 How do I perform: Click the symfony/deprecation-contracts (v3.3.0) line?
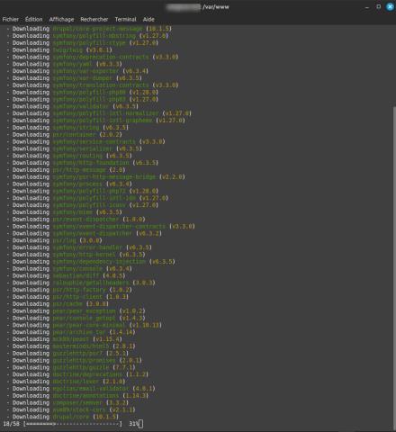93,57
